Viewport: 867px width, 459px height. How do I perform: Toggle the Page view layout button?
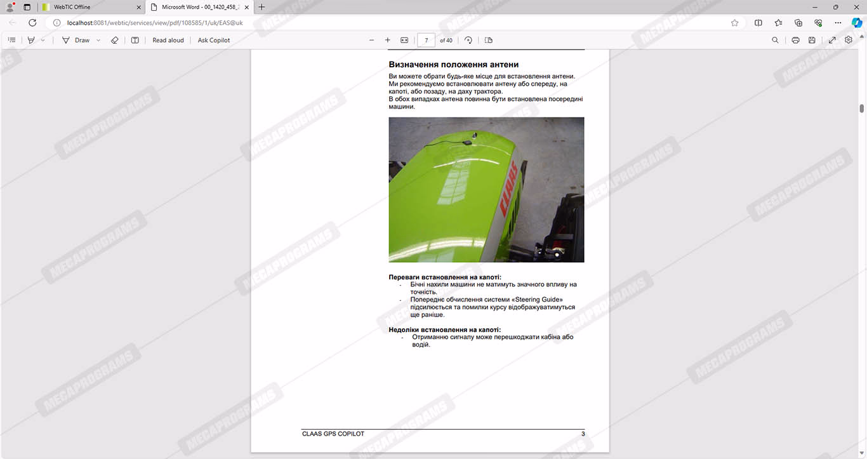click(488, 40)
